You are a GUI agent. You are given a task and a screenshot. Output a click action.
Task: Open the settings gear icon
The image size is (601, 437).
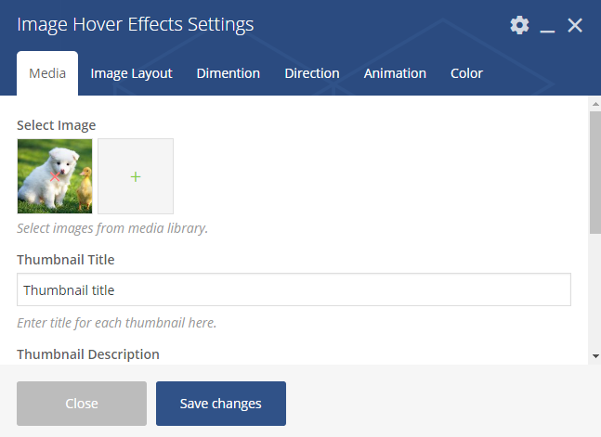click(519, 25)
